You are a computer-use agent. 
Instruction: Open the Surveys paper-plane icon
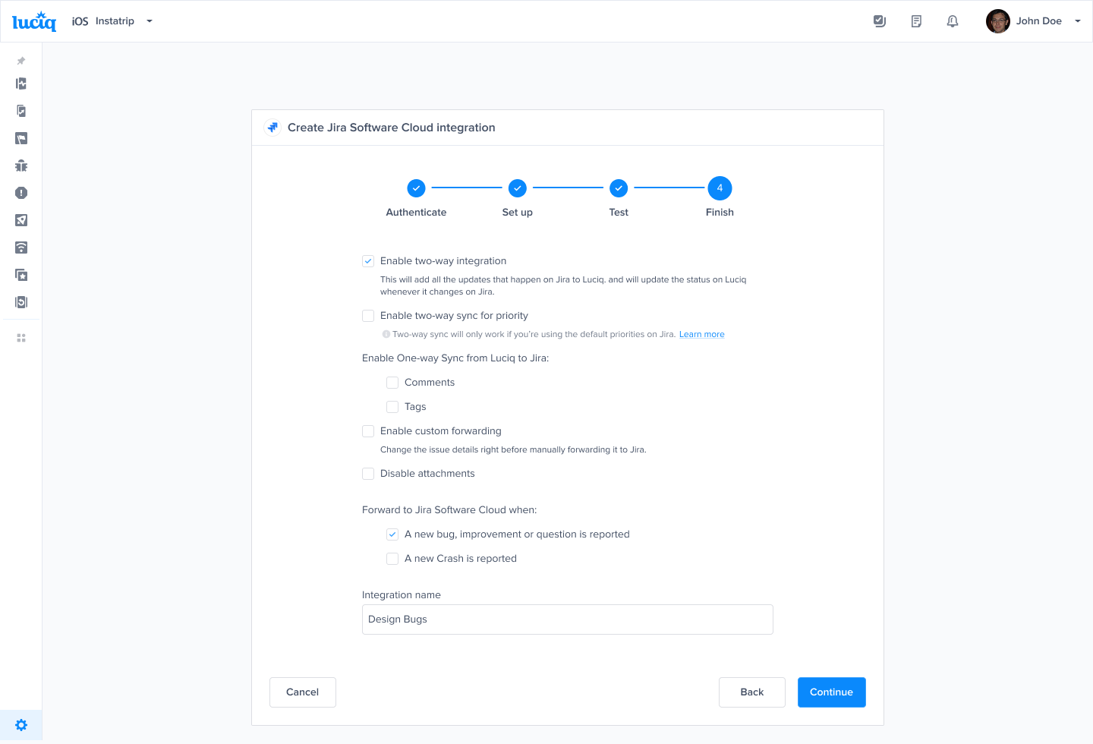point(20,220)
